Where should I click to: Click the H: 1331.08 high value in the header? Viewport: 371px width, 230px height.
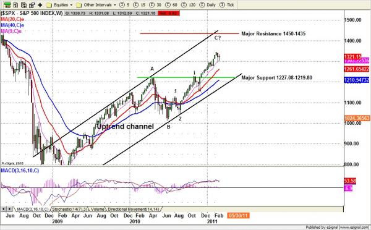click(x=99, y=13)
